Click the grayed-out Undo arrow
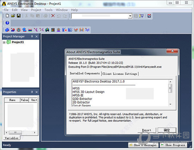The width and height of the screenshot is (194, 150). [59, 16]
